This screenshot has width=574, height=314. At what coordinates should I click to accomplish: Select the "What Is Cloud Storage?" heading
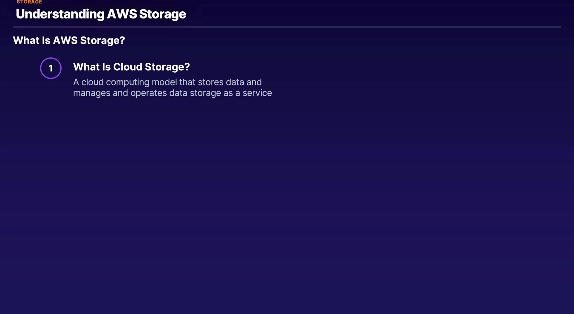(131, 67)
